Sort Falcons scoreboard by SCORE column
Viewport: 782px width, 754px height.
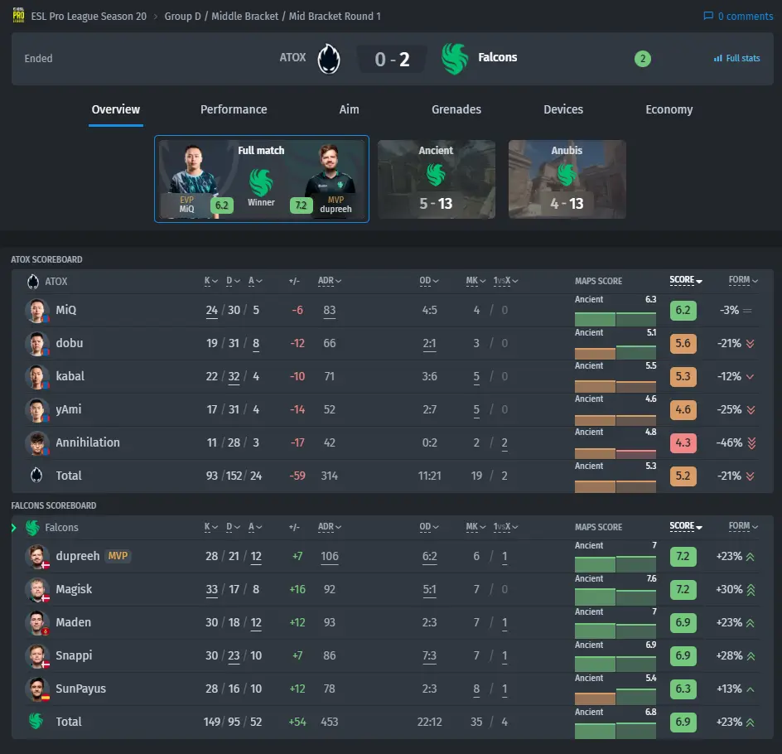coord(686,526)
